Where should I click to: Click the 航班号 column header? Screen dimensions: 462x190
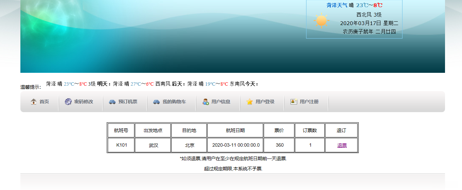point(121,130)
